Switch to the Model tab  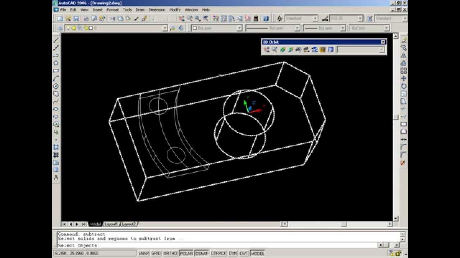95,224
